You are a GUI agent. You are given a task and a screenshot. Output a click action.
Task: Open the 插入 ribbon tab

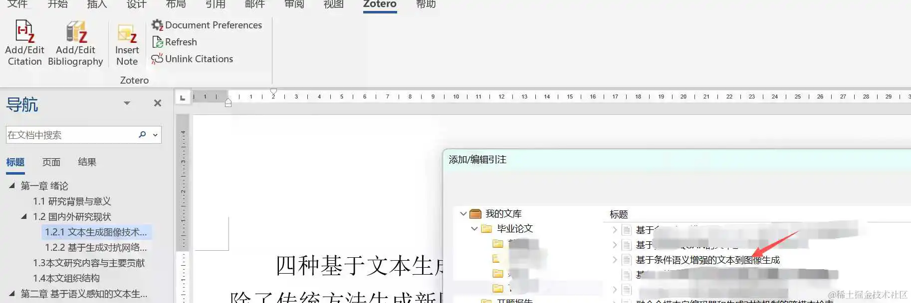pos(97,4)
